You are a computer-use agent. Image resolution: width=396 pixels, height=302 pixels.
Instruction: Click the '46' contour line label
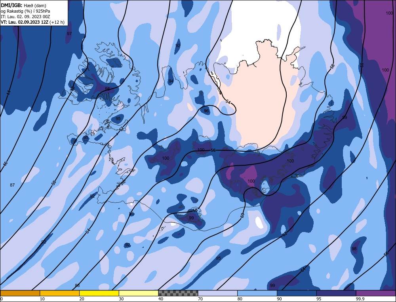pos(5,164)
